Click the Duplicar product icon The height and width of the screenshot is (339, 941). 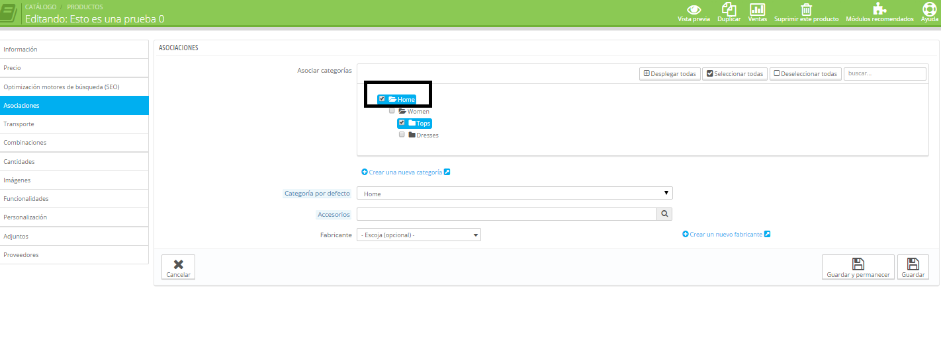[729, 9]
